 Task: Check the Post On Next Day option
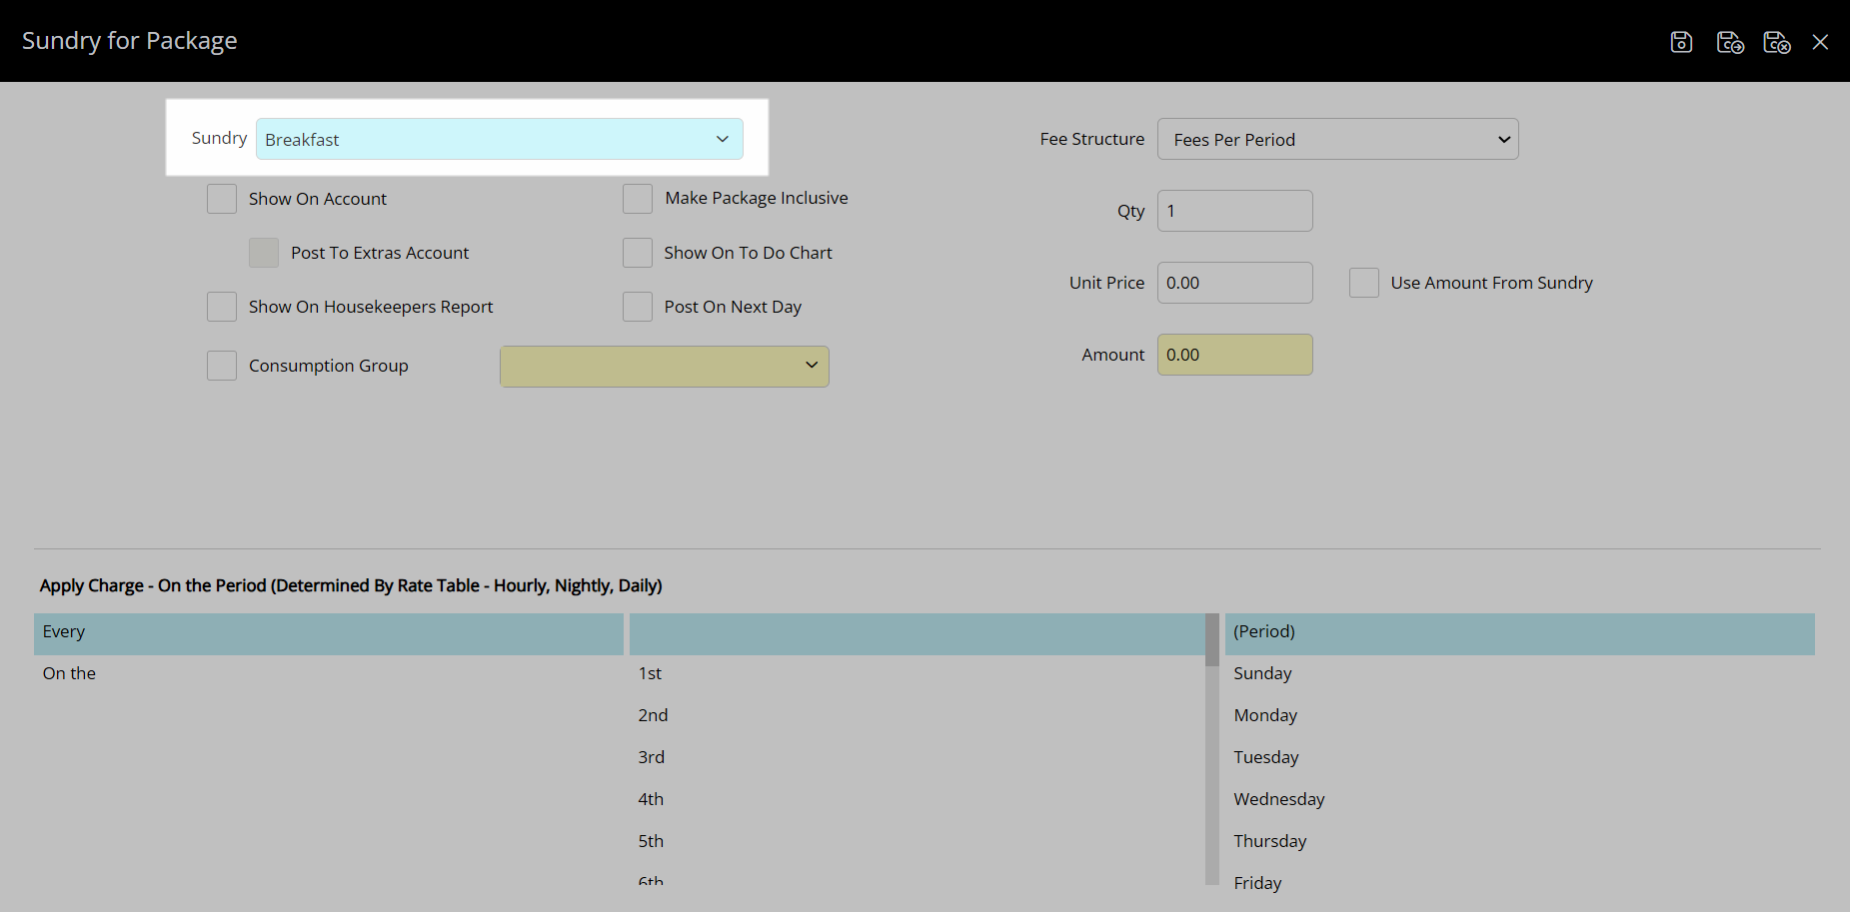pyautogui.click(x=638, y=307)
